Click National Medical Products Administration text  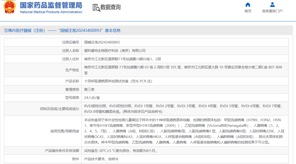[x=51, y=12]
